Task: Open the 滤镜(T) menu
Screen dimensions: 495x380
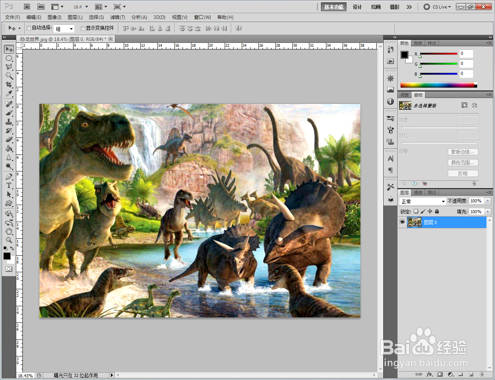Action: [118, 17]
